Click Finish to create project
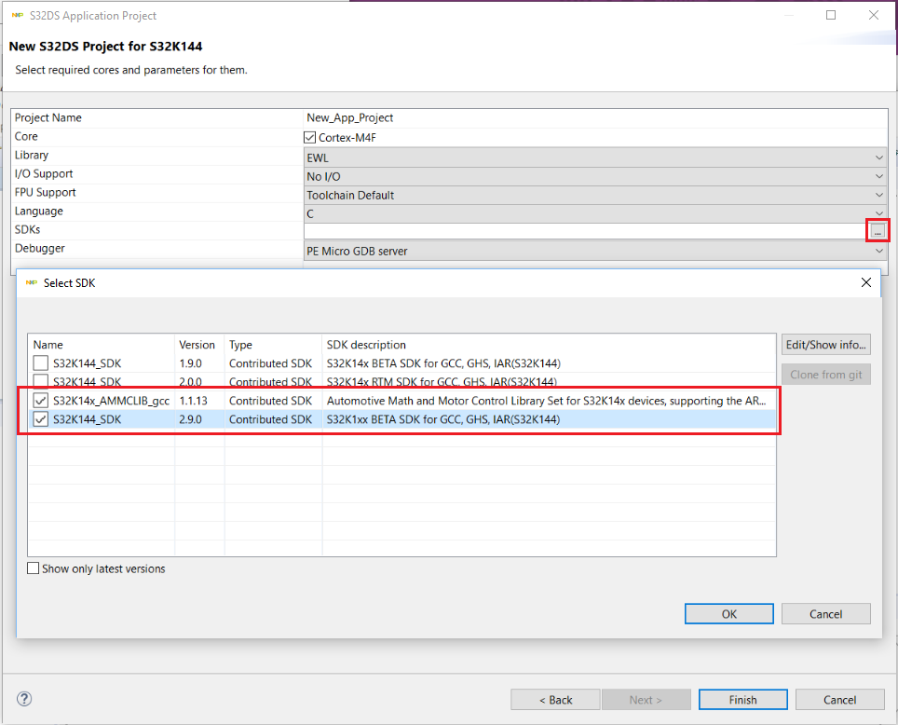 [742, 700]
